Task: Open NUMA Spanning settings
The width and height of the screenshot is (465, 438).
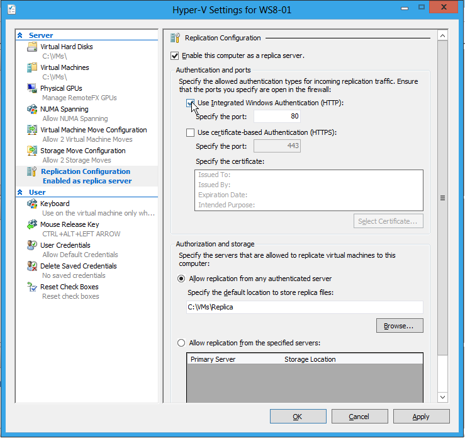Action: tap(64, 109)
